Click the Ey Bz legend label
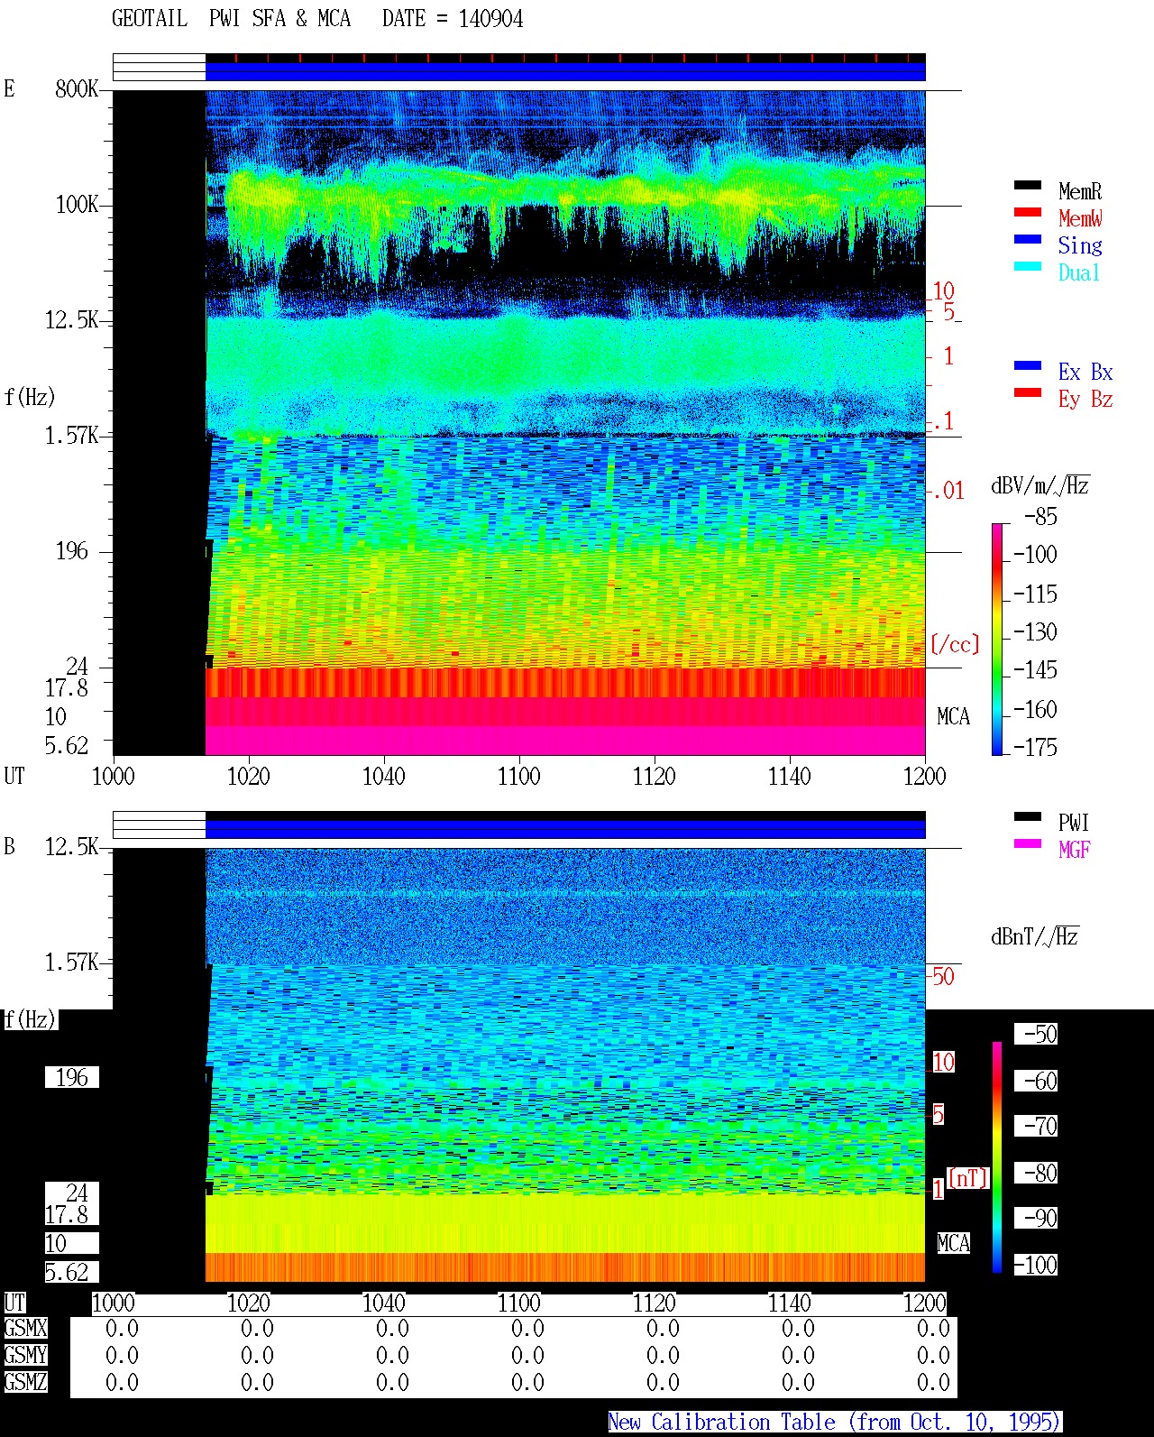This screenshot has height=1437, width=1154. coord(1085,399)
